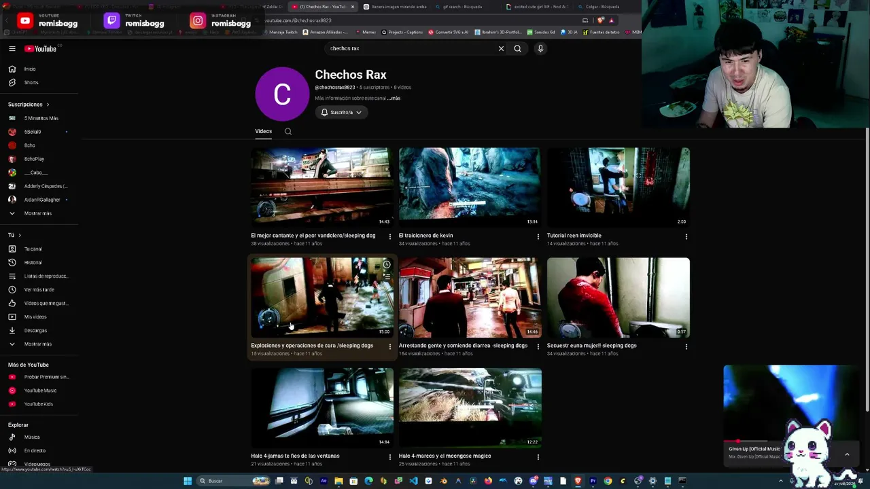Open Visual Studio Code from the taskbar
Image resolution: width=870 pixels, height=489 pixels.
[x=413, y=481]
